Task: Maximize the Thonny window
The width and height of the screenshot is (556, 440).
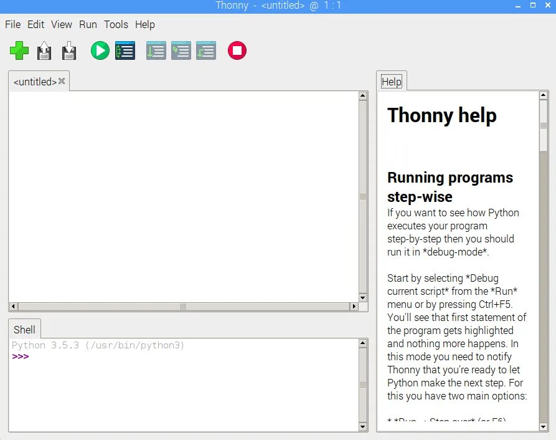Action: coord(533,6)
